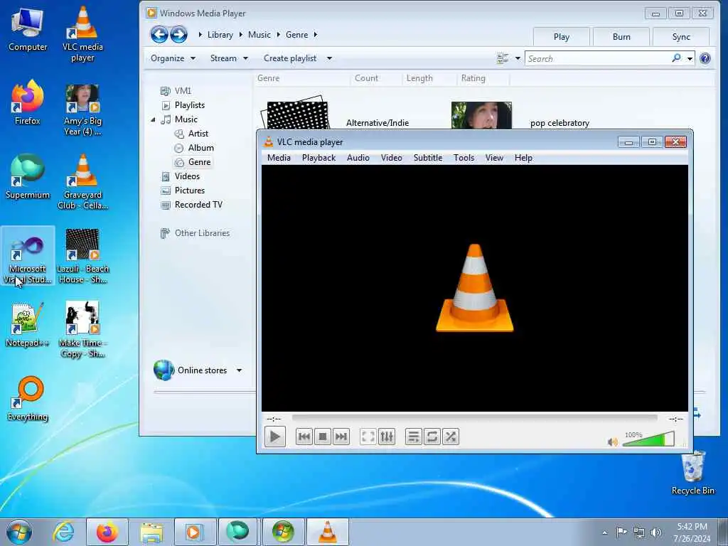
Task: Expand the Online stores dropdown arrow
Action: coord(239,370)
